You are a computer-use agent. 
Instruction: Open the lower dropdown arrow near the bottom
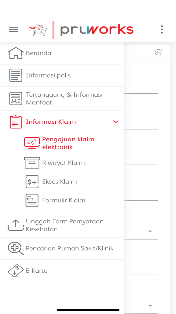[150, 306]
